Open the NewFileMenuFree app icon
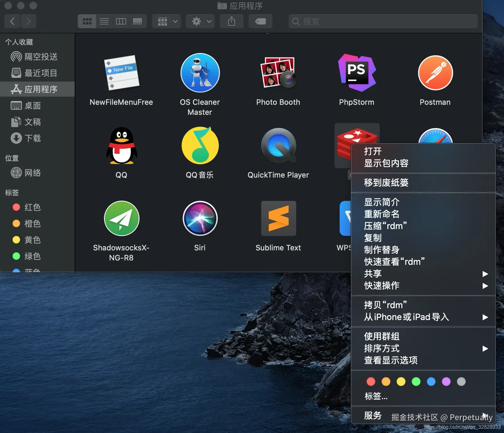The height and width of the screenshot is (433, 504). 121,73
